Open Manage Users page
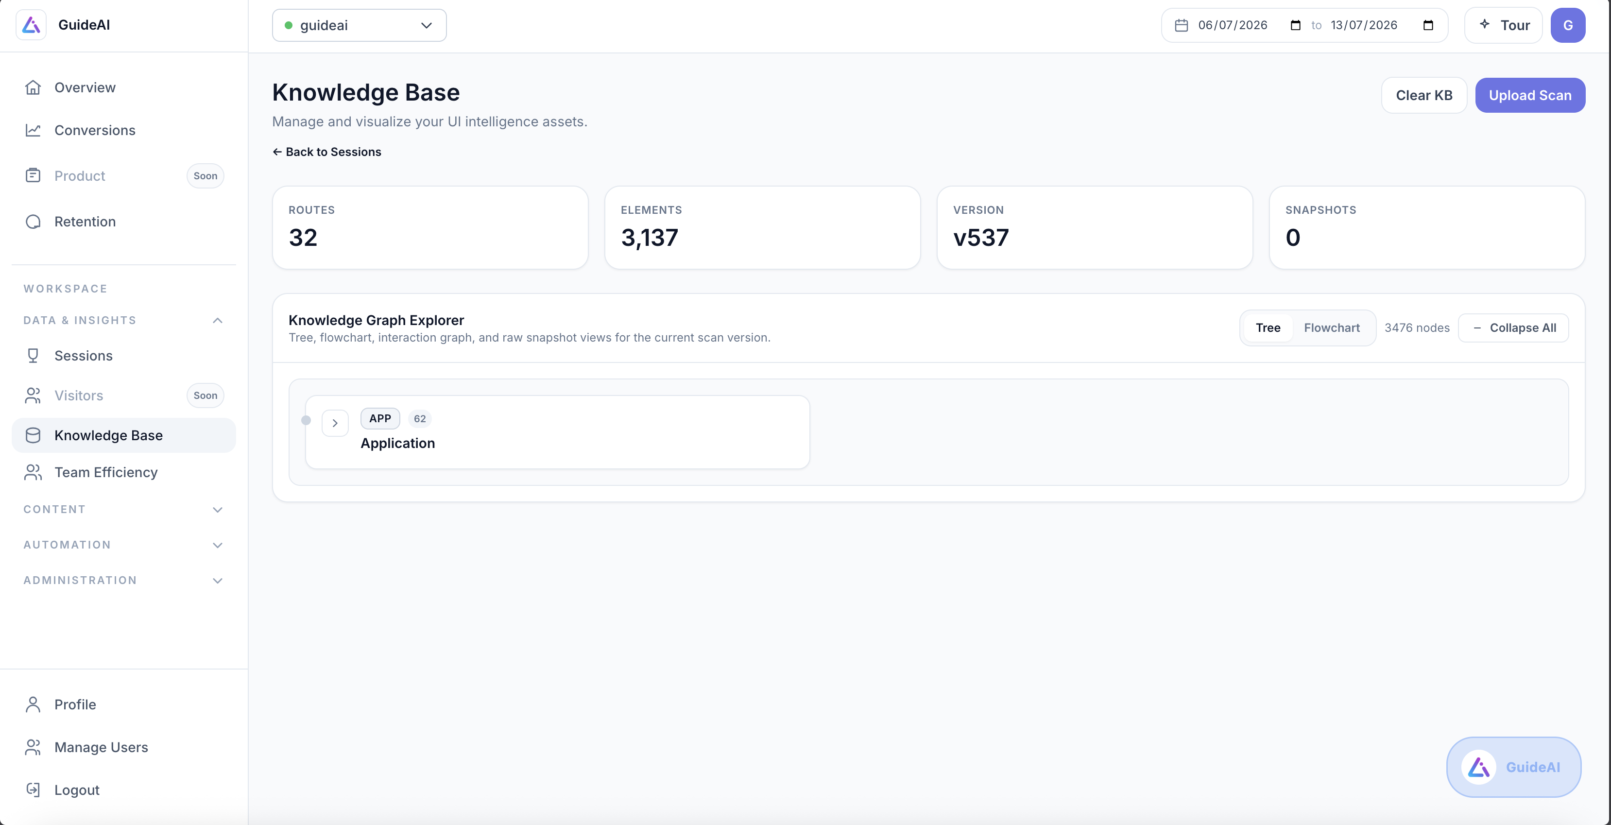 124,747
